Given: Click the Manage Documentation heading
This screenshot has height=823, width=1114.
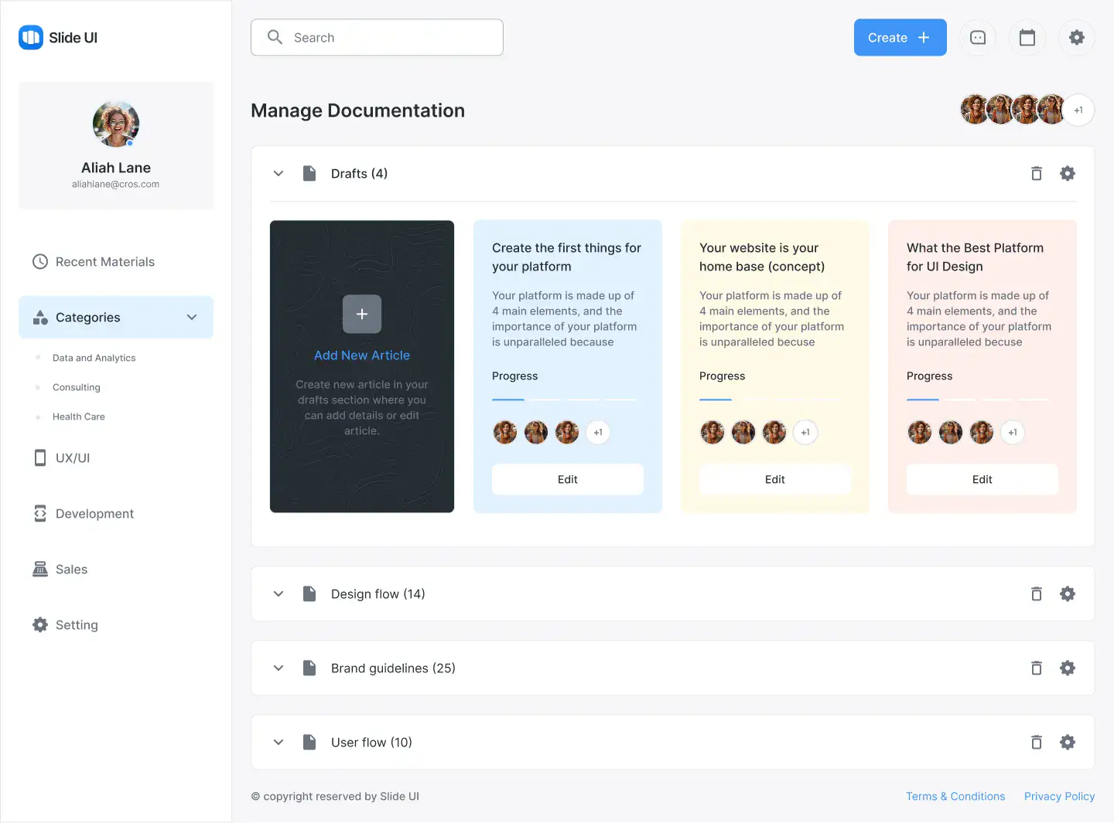Looking at the screenshot, I should pos(357,111).
